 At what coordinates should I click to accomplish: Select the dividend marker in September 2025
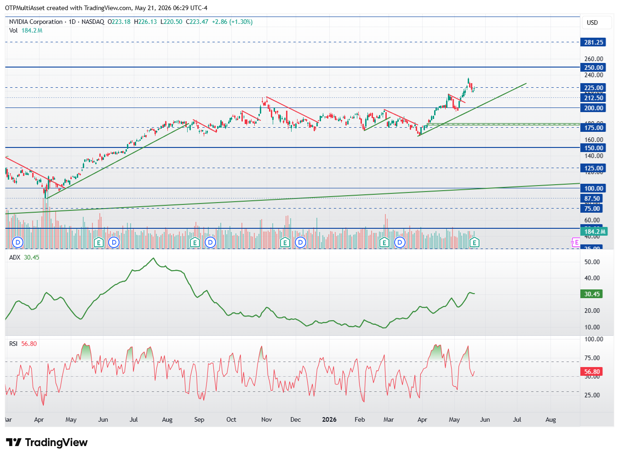click(x=210, y=242)
